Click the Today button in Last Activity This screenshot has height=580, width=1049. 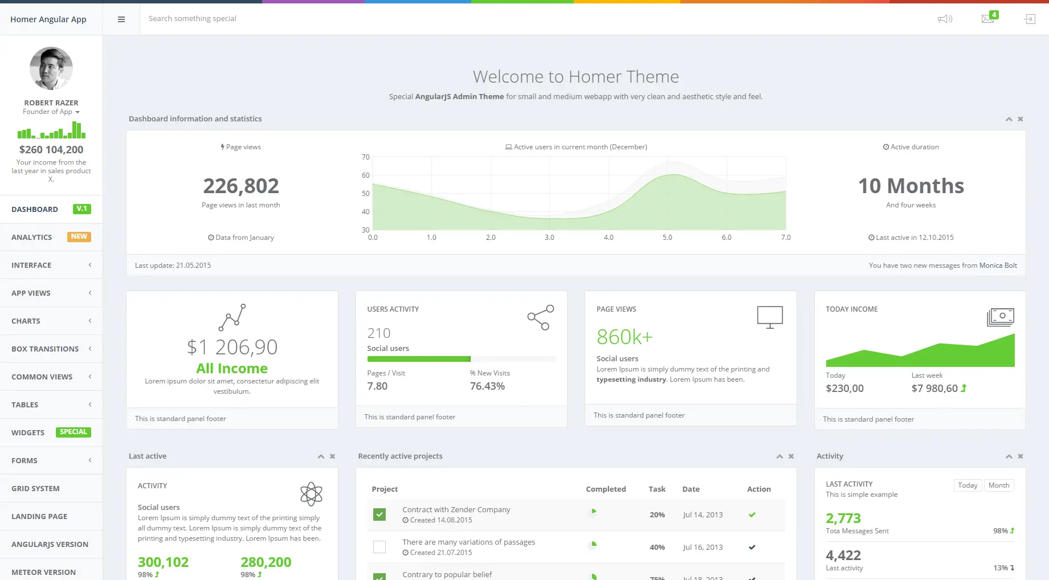968,485
